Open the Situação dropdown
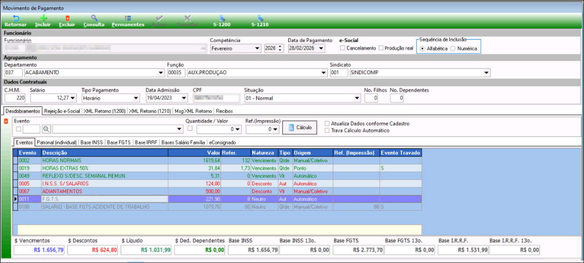584x263 pixels. pyautogui.click(x=357, y=98)
